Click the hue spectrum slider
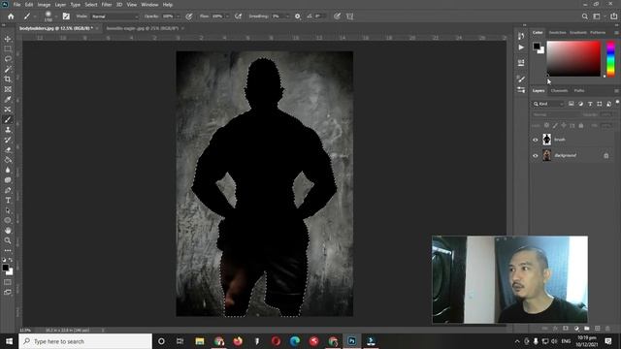This screenshot has width=621, height=349. [x=610, y=58]
